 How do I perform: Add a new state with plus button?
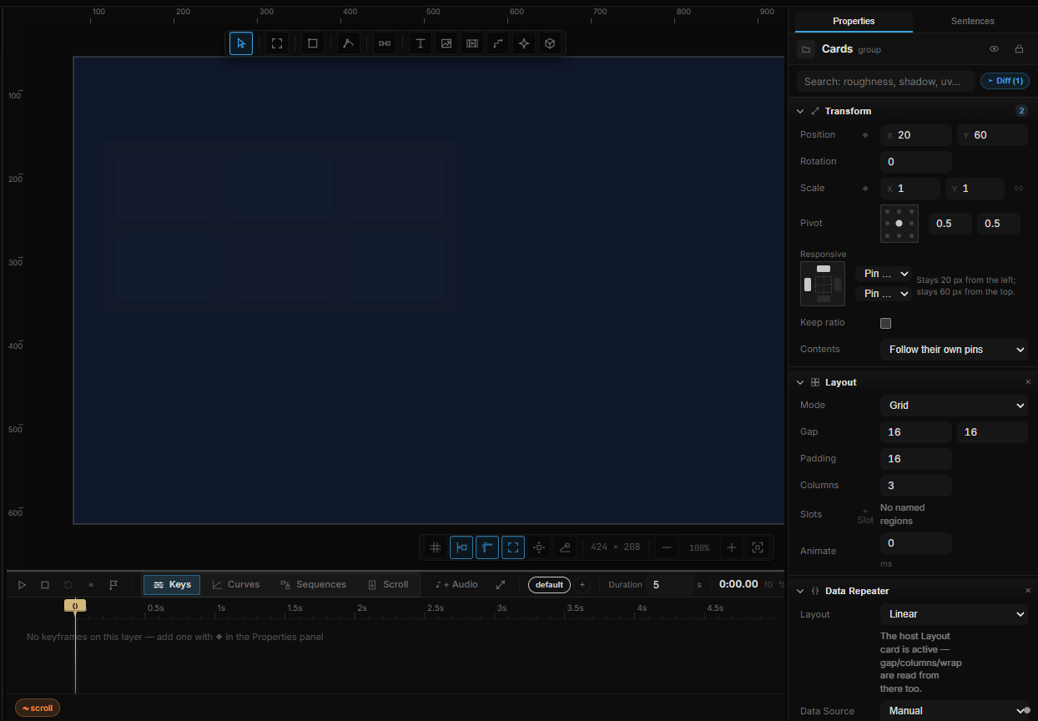(x=582, y=585)
